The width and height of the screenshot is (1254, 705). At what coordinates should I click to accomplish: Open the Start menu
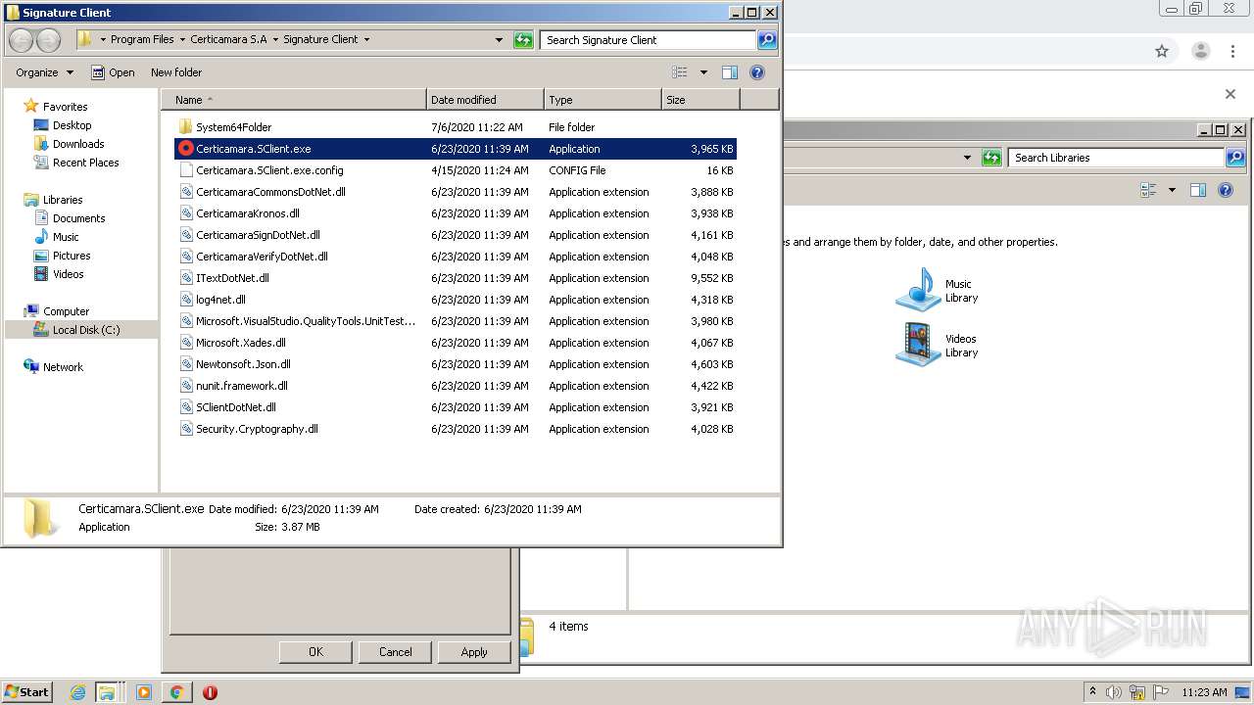click(26, 692)
